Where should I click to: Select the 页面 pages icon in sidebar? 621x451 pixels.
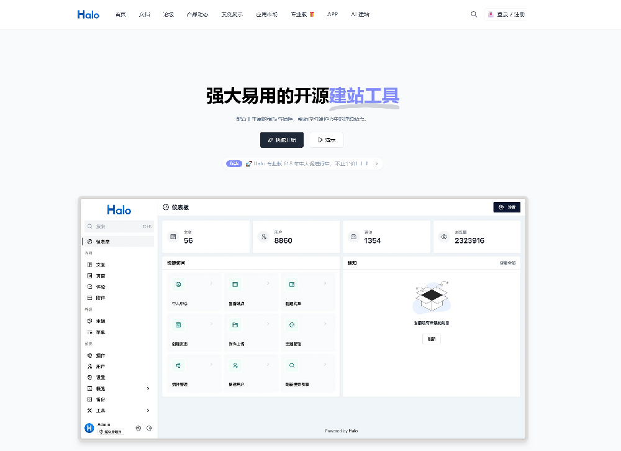[89, 276]
